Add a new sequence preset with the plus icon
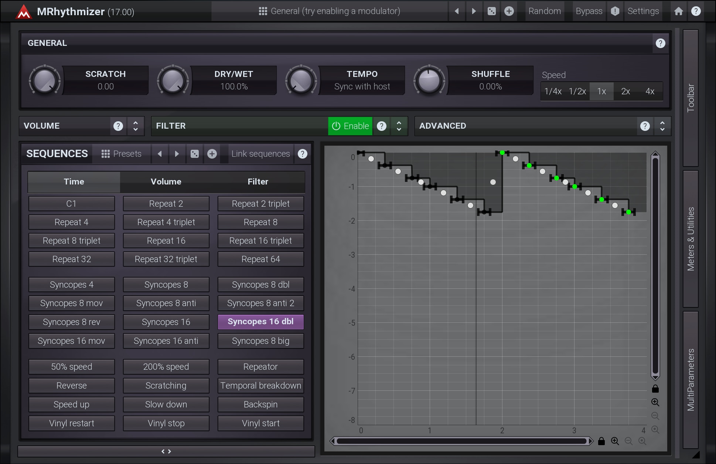This screenshot has width=716, height=464. (x=212, y=154)
